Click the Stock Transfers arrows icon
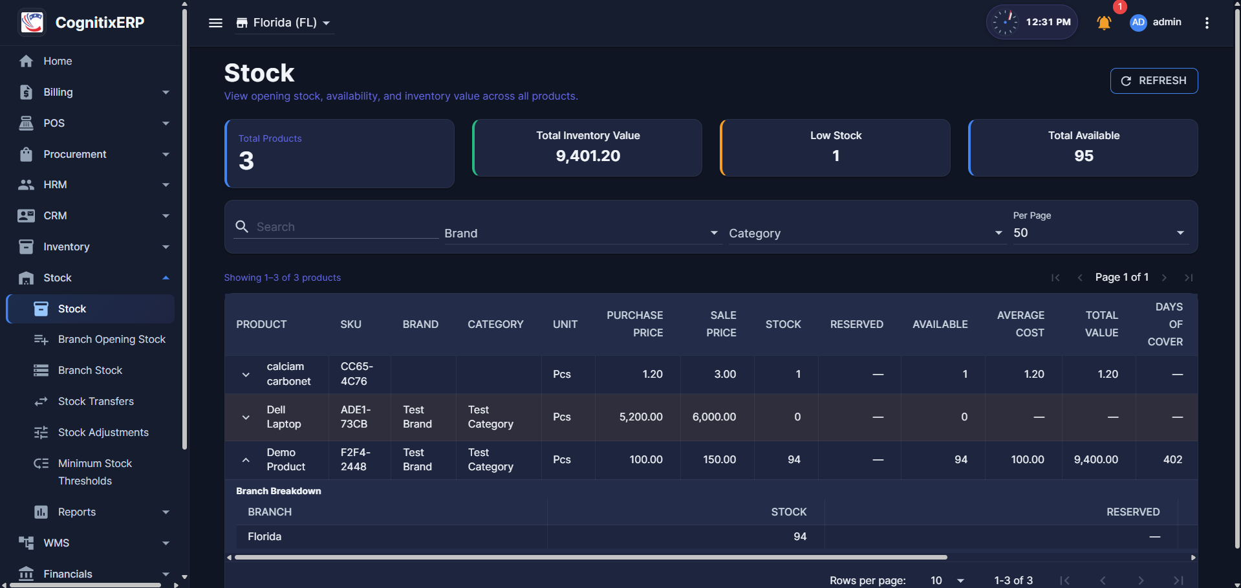The width and height of the screenshot is (1241, 588). point(41,401)
